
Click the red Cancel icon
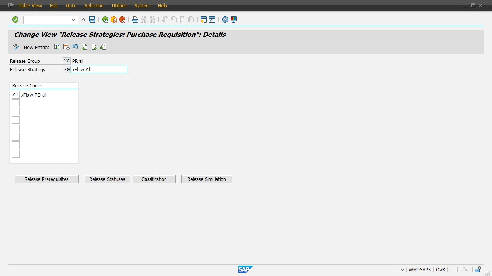pyautogui.click(x=122, y=20)
